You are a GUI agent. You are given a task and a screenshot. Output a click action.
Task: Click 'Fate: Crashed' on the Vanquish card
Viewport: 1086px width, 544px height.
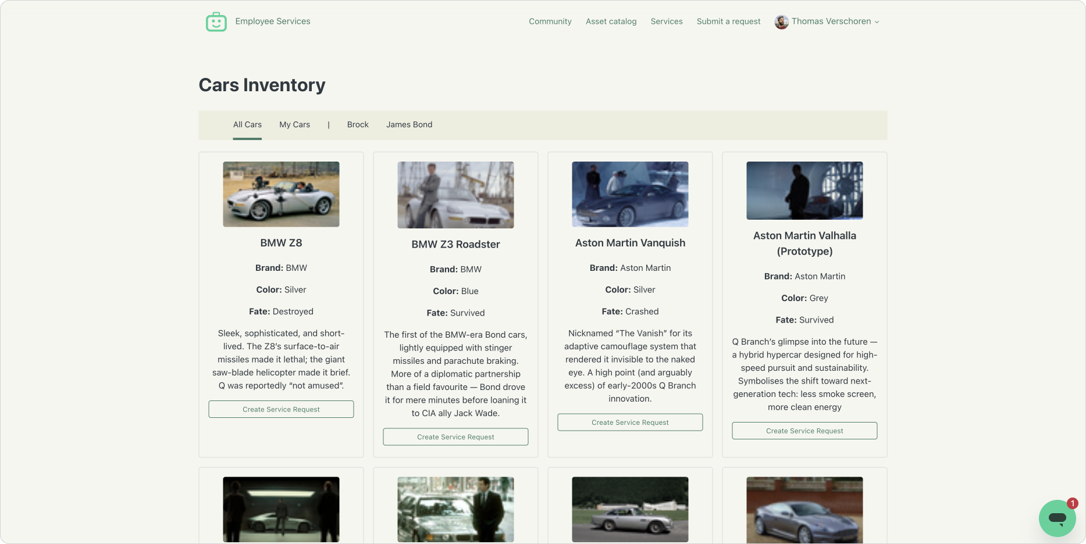pyautogui.click(x=630, y=312)
